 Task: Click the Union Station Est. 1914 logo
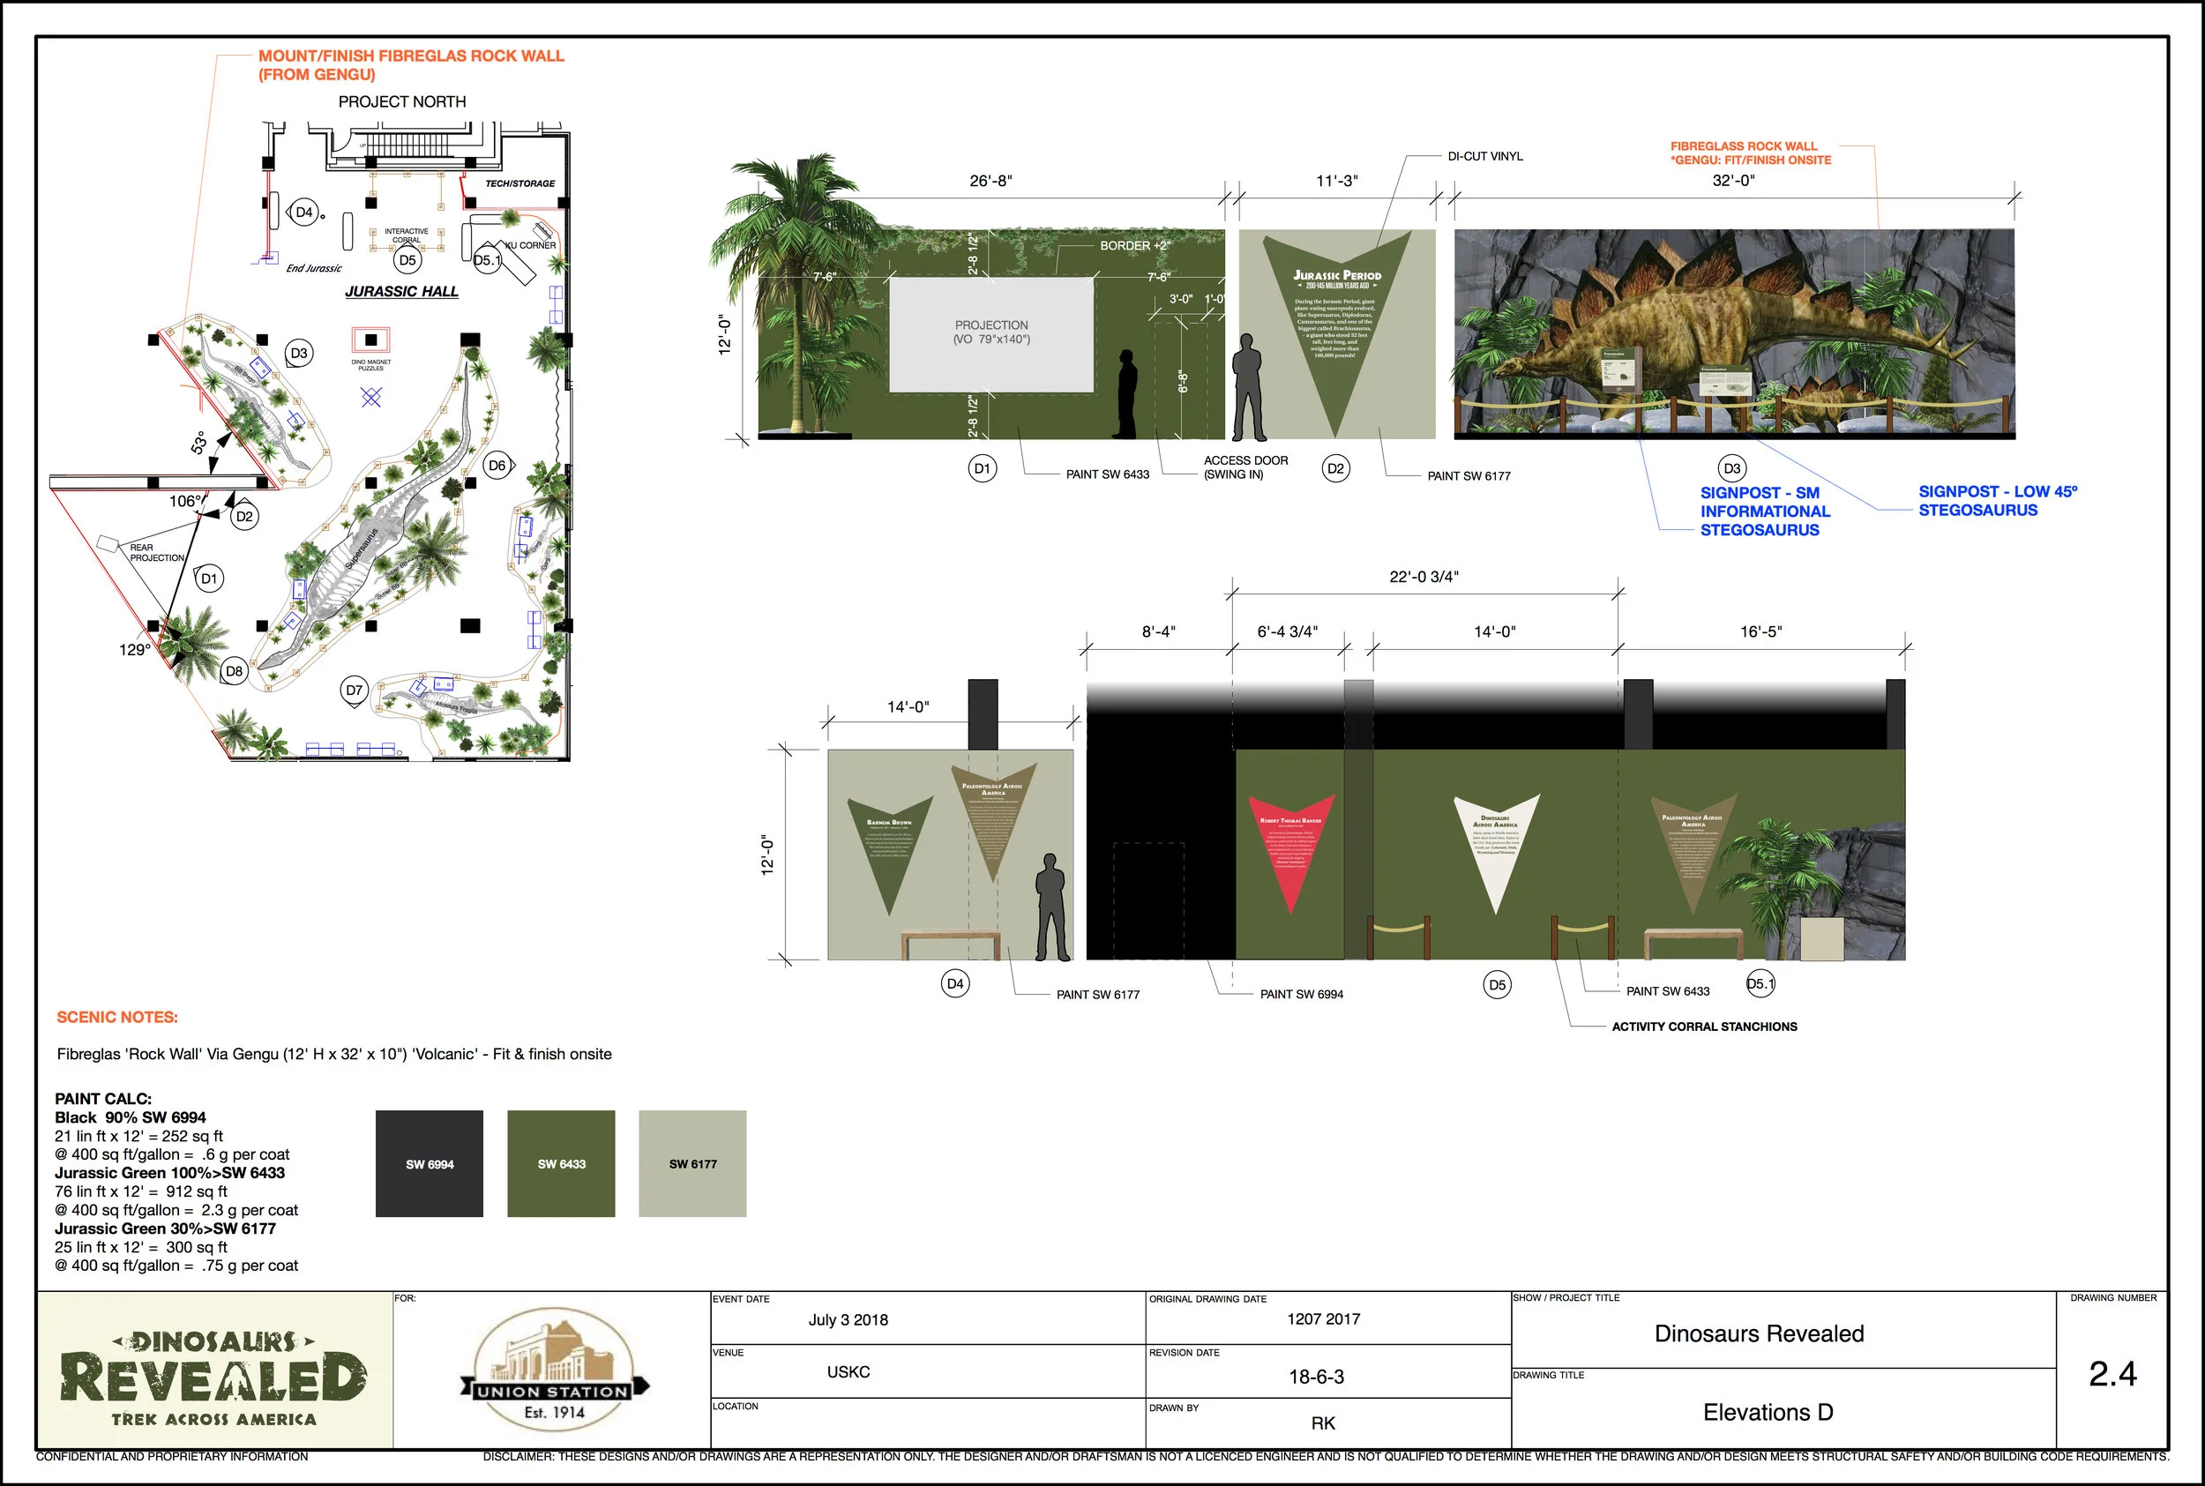[554, 1370]
